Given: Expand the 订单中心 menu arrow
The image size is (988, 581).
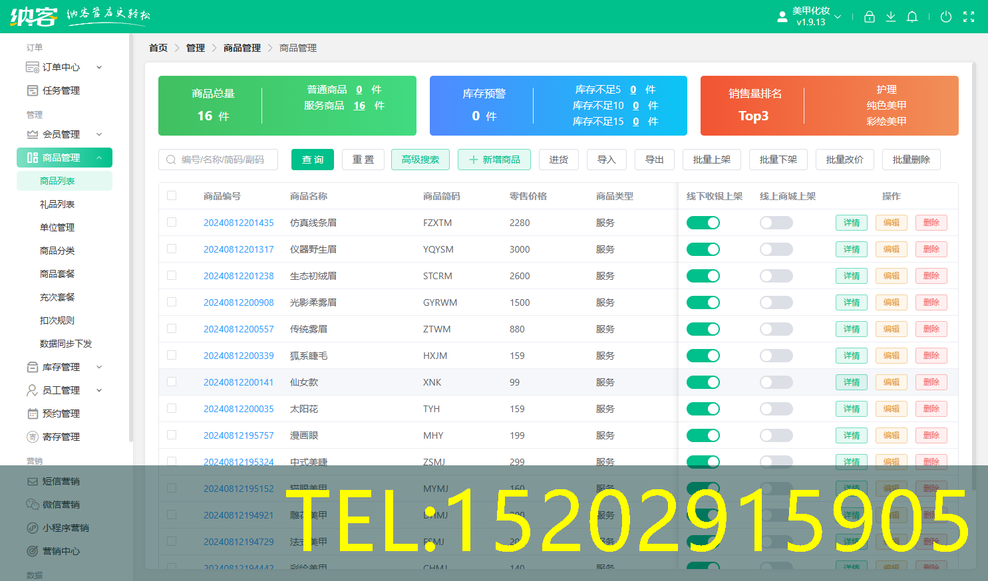Looking at the screenshot, I should coord(99,67).
